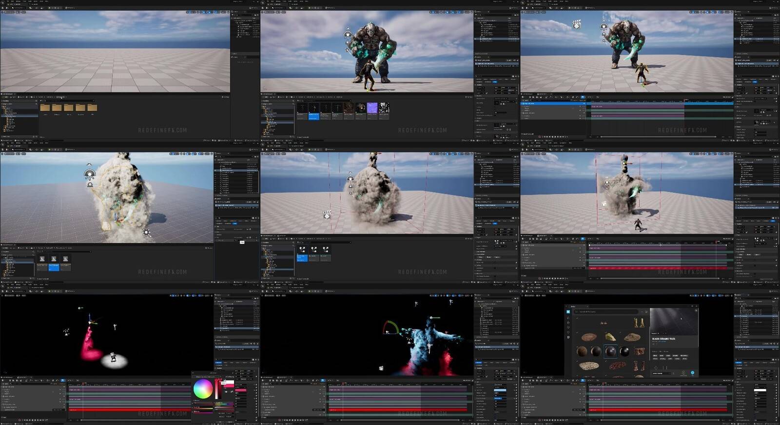Click the green toolbar Play button in empty-scene editor
The height and width of the screenshot is (425, 780).
tap(49, 8)
